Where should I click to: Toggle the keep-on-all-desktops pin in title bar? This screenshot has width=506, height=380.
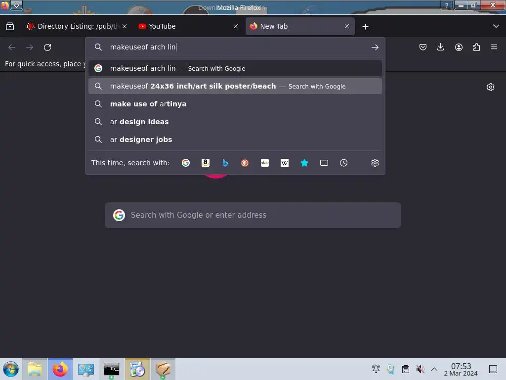click(17, 5)
